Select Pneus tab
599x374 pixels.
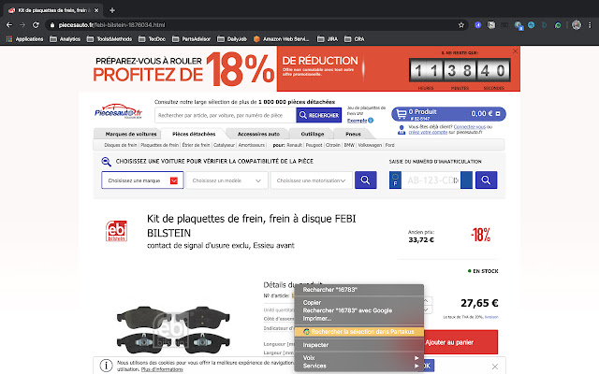click(x=353, y=134)
